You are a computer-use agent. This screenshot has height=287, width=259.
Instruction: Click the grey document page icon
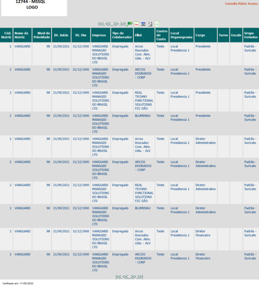150,24
